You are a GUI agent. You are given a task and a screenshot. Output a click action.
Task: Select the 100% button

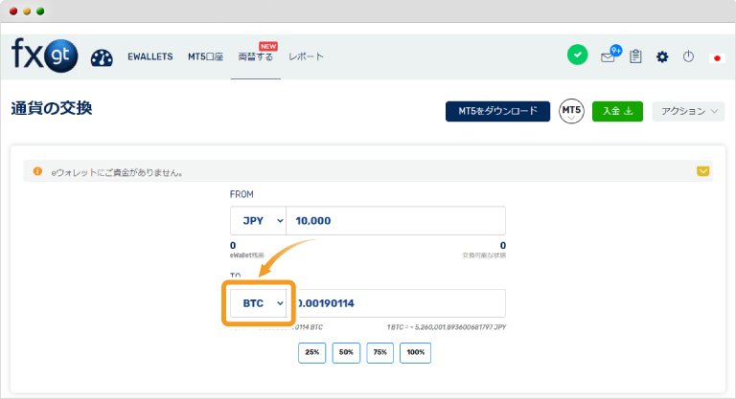pos(415,352)
